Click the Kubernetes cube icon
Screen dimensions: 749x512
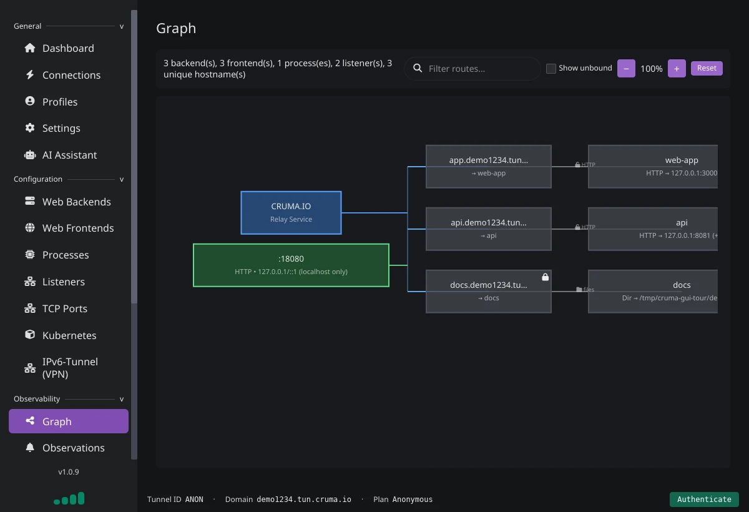[29, 335]
